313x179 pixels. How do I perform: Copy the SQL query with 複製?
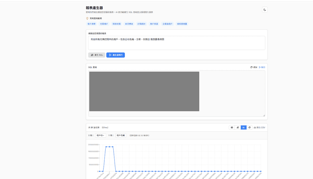coord(254,67)
